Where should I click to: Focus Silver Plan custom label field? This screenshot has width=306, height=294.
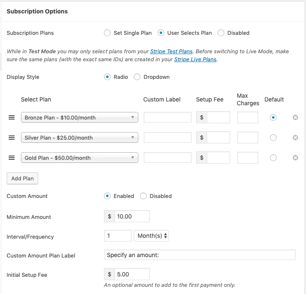coord(168,138)
